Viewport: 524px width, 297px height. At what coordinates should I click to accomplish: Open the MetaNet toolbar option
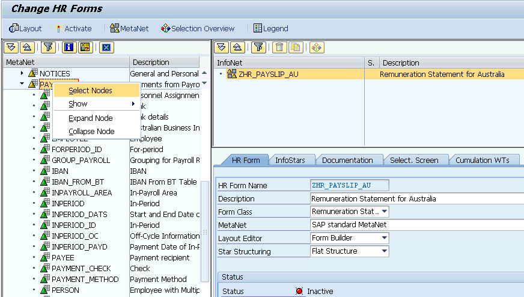[x=129, y=28]
